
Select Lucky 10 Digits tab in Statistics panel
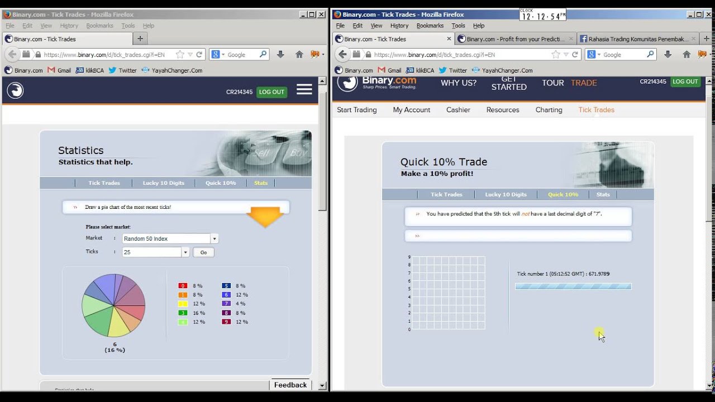tap(163, 183)
